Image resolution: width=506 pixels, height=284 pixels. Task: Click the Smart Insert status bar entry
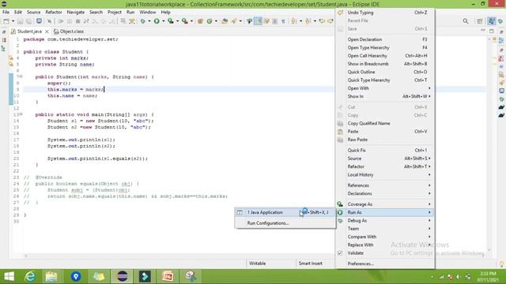point(311,263)
